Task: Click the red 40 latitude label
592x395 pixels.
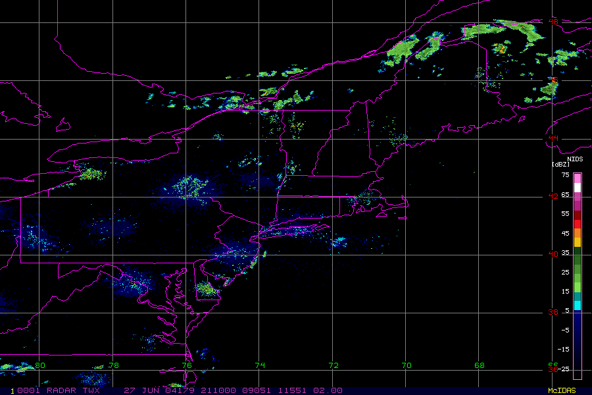Action: (553, 254)
